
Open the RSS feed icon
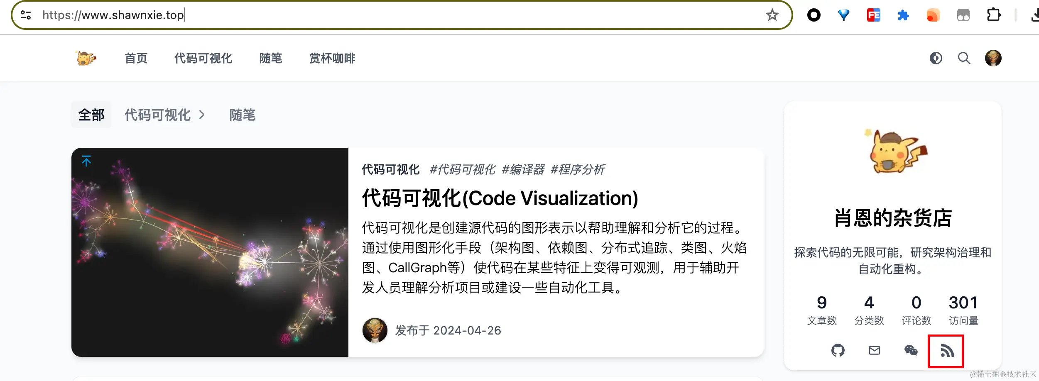[x=947, y=351]
